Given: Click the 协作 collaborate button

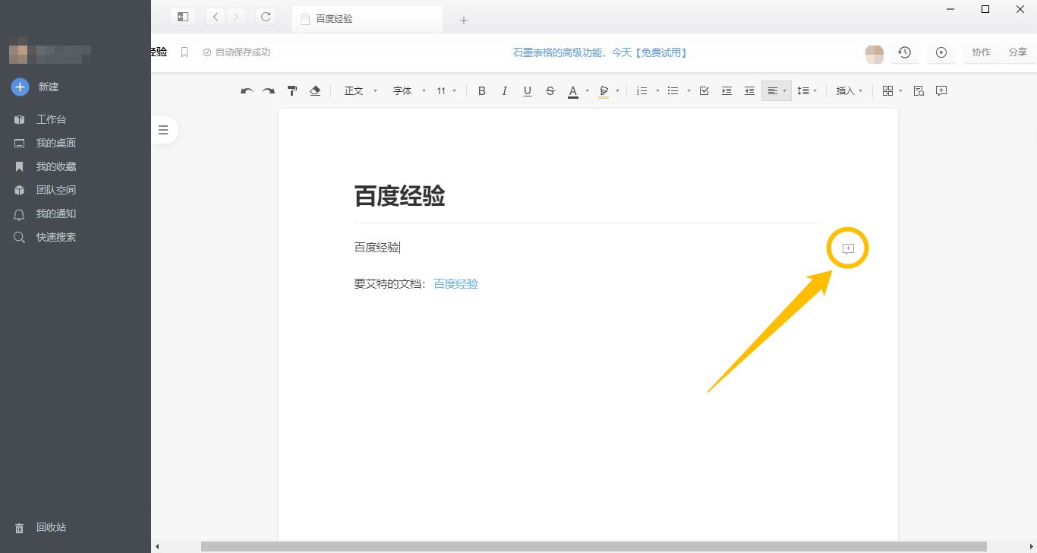Looking at the screenshot, I should coord(982,52).
